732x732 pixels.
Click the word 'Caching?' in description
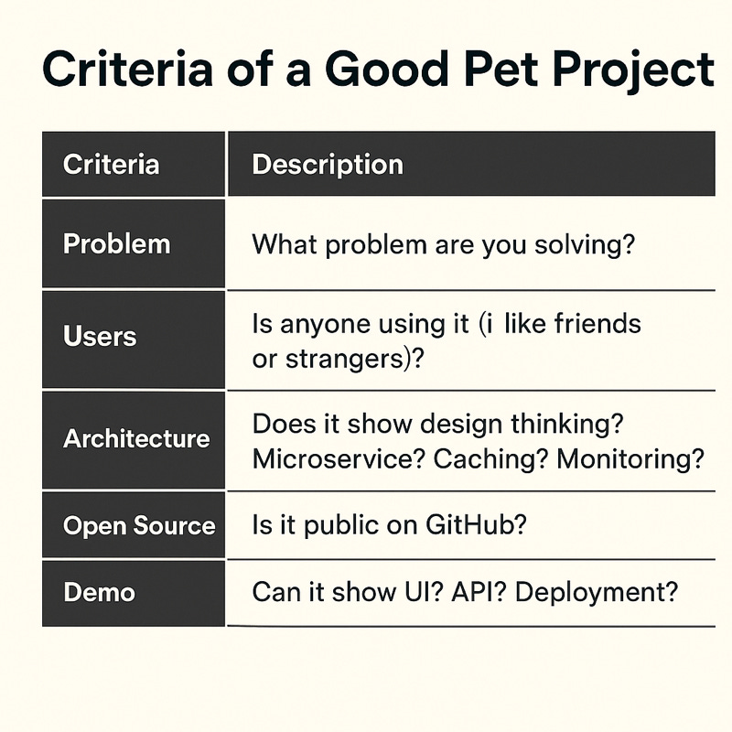coord(490,460)
